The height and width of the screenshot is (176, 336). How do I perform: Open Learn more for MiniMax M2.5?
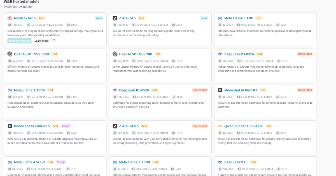[41, 41]
